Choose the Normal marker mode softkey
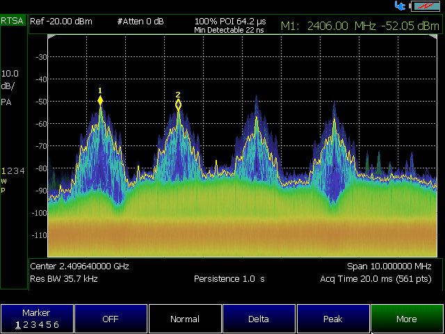This screenshot has width=445, height=334. coord(185,319)
